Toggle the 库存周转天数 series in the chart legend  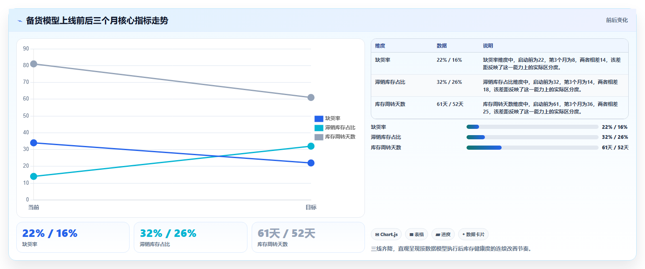(335, 137)
